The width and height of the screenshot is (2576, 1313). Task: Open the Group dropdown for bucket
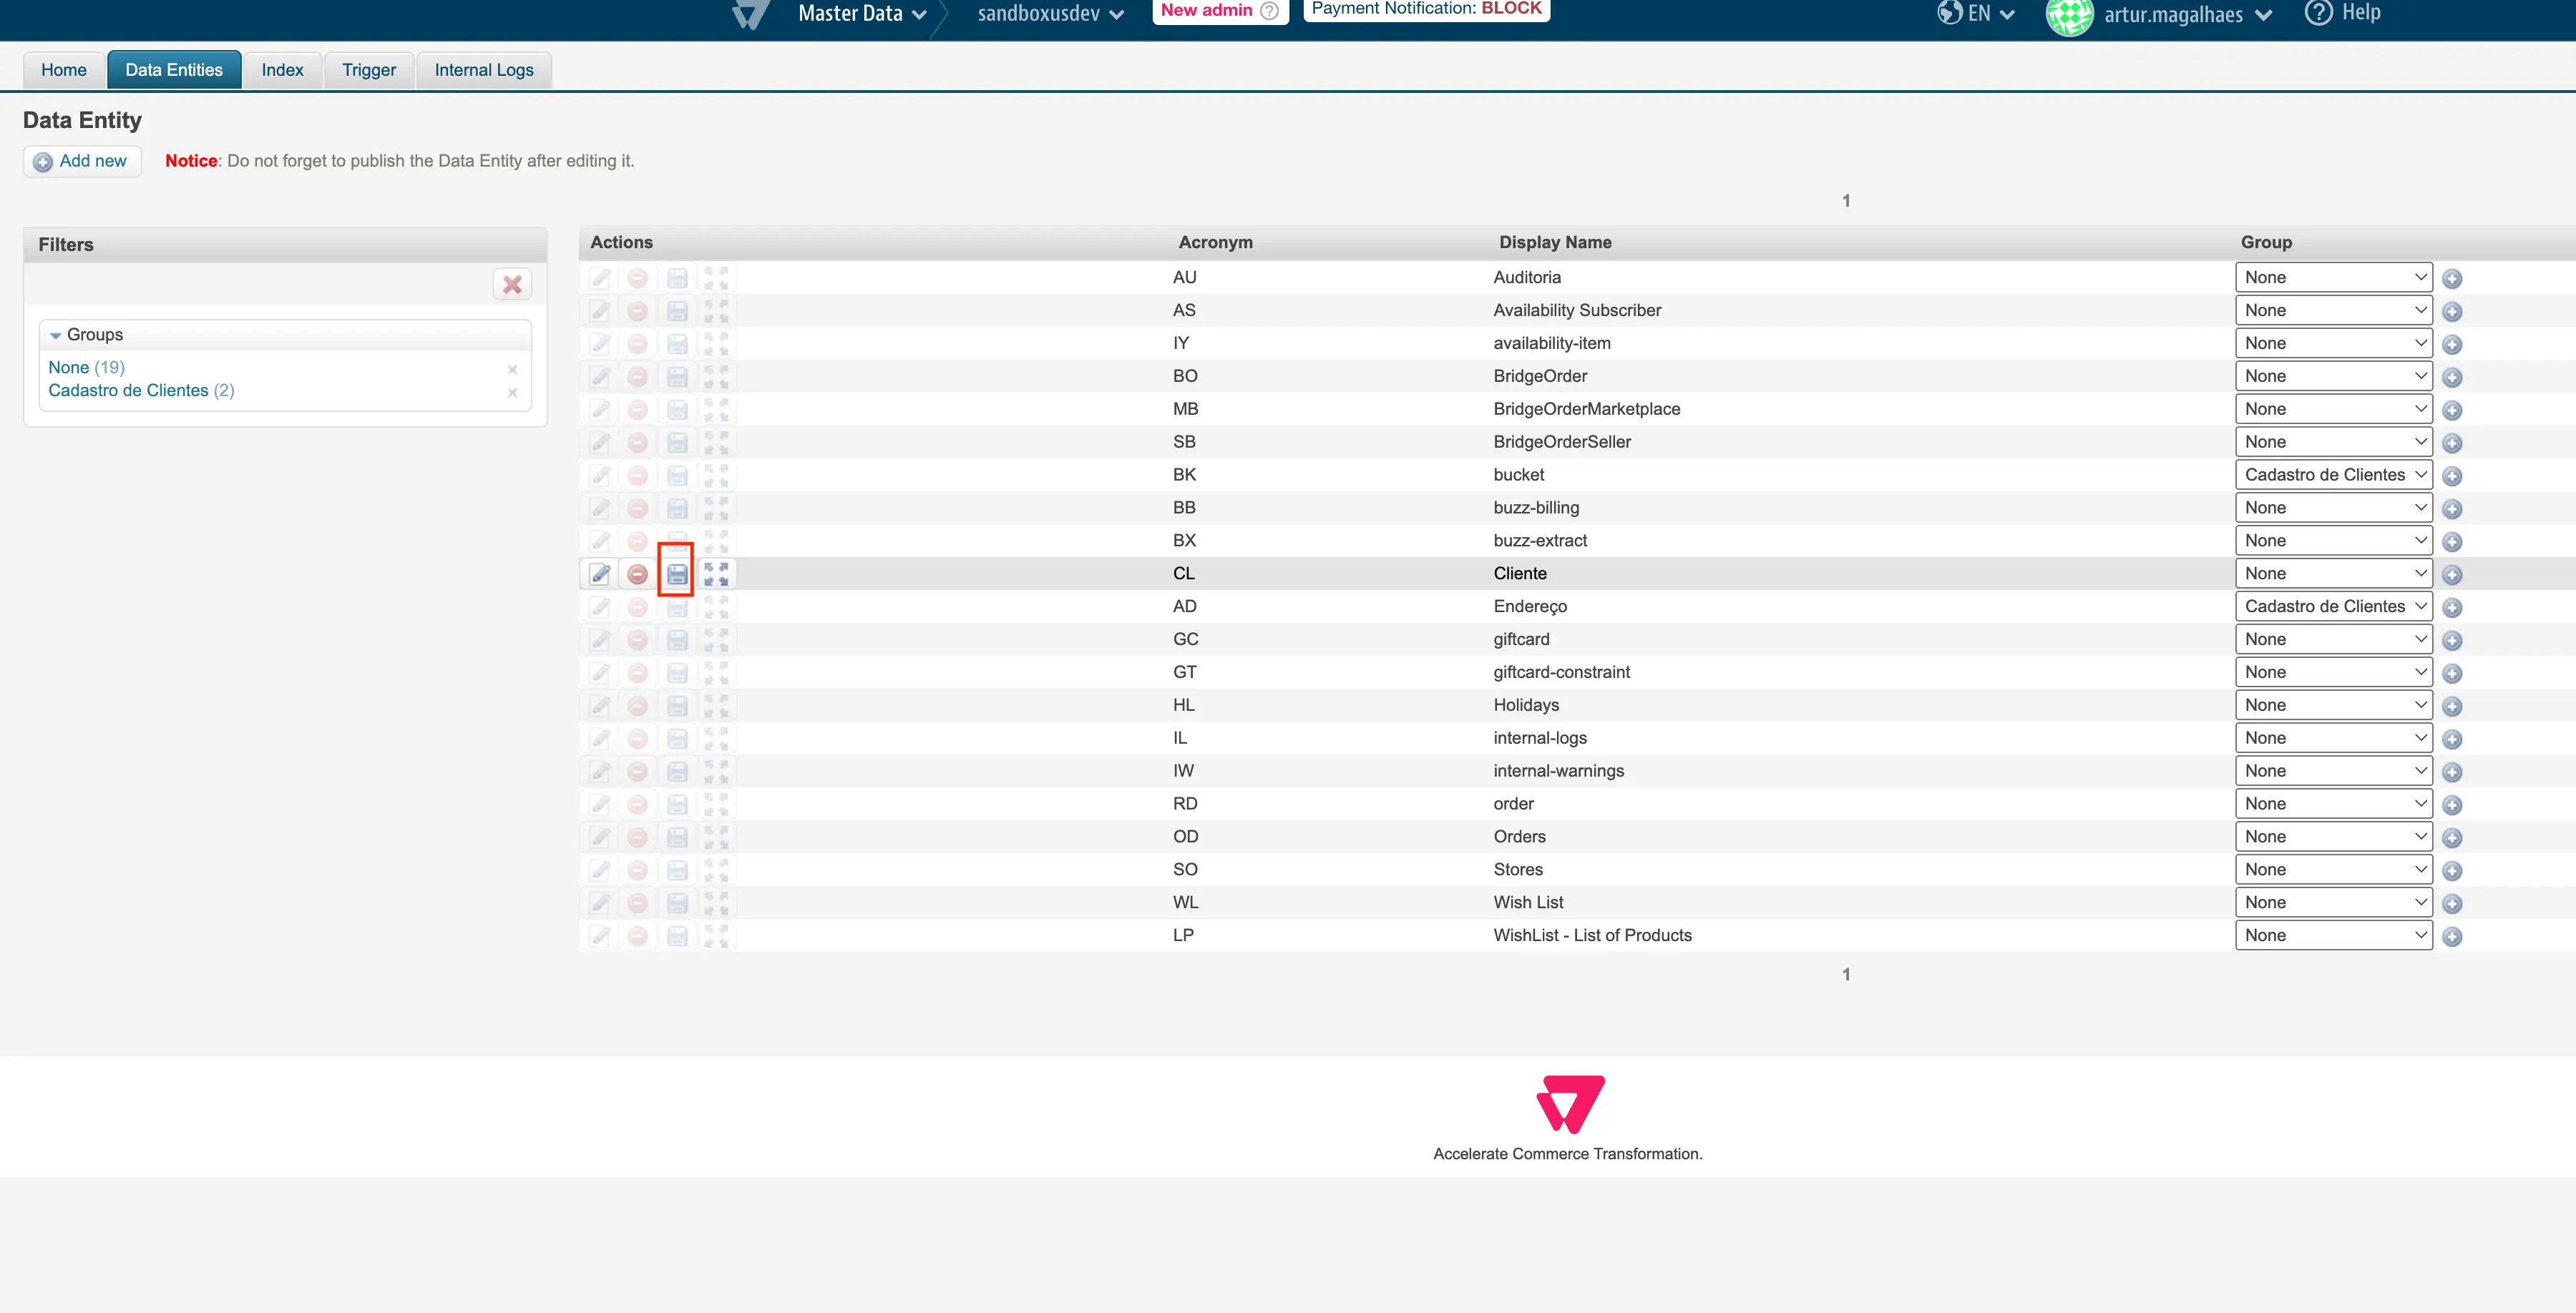pyautogui.click(x=2333, y=475)
